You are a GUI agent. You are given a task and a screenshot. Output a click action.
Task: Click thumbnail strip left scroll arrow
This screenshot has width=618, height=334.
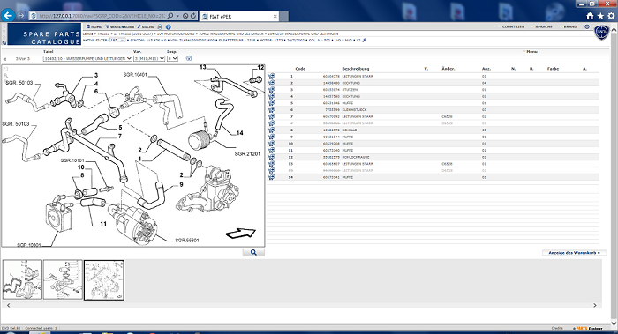[8, 305]
